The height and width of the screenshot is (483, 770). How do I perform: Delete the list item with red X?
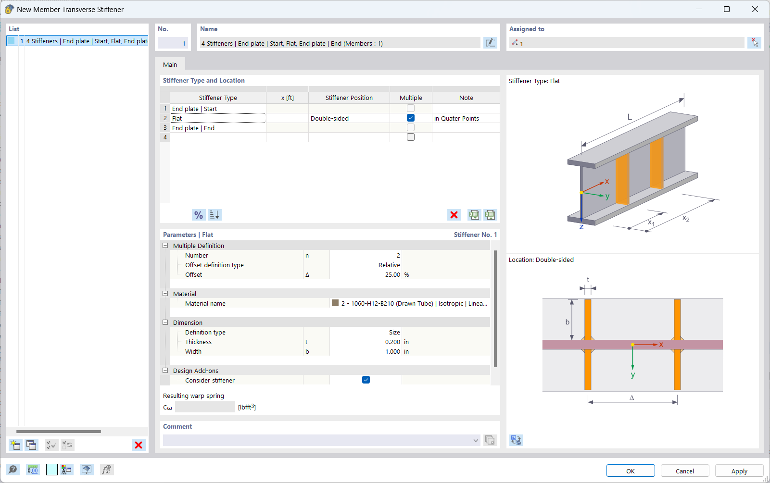(139, 445)
